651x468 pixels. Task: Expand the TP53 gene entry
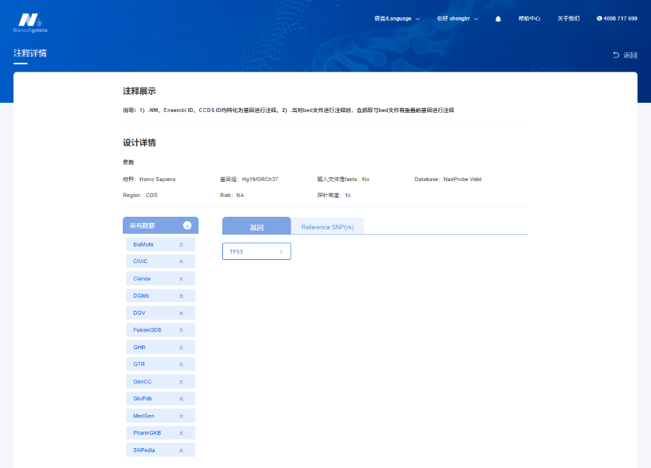256,252
